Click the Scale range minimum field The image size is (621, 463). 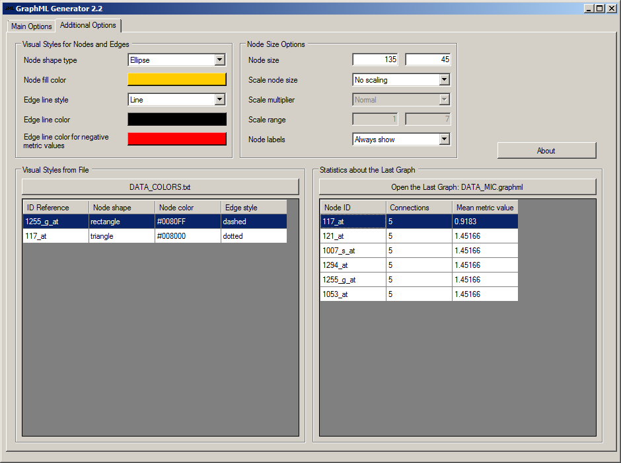375,119
